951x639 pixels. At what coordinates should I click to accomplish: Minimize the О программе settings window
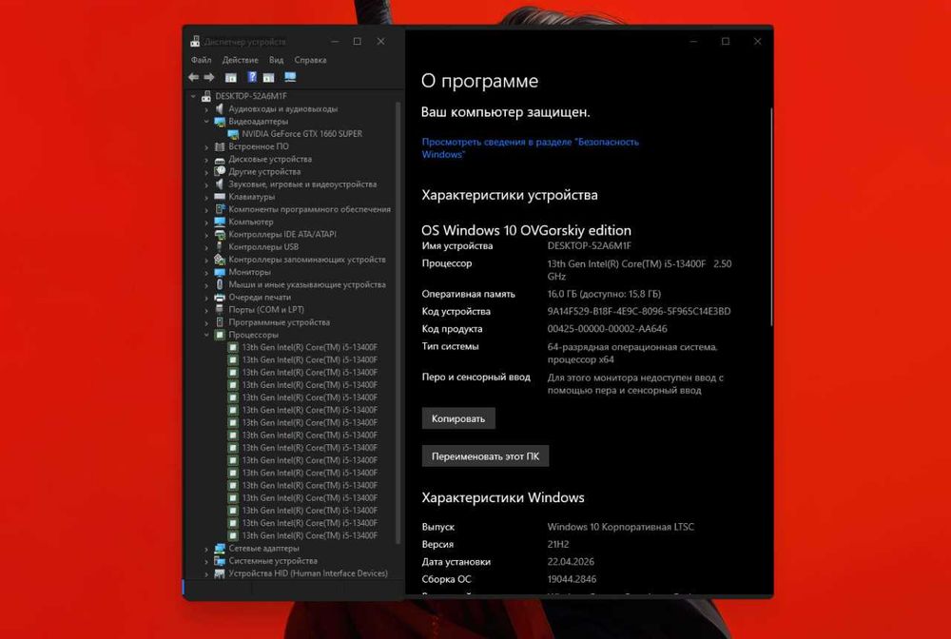[693, 41]
